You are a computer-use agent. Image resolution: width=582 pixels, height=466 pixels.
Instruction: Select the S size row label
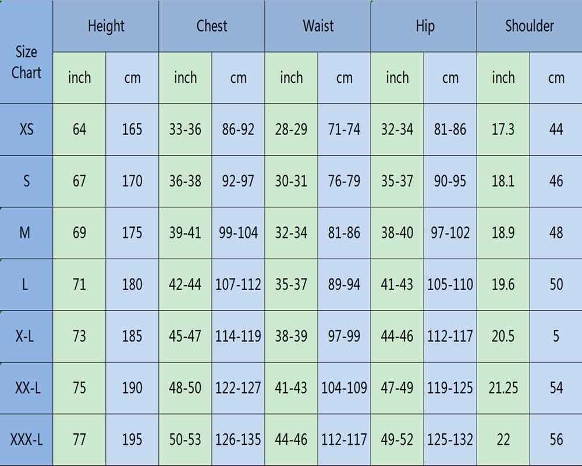coord(26,181)
